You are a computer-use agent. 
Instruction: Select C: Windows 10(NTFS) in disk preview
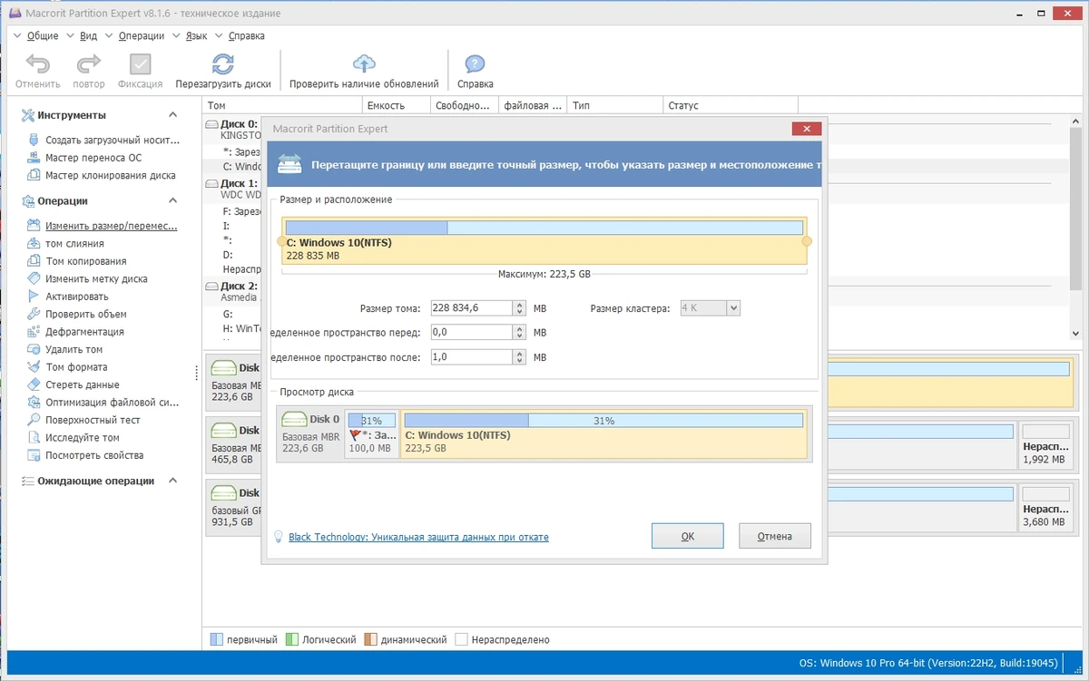coord(603,433)
